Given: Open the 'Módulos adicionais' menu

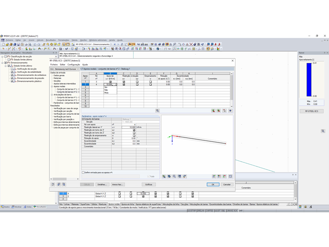Looking at the screenshot, I should [x=98, y=40].
